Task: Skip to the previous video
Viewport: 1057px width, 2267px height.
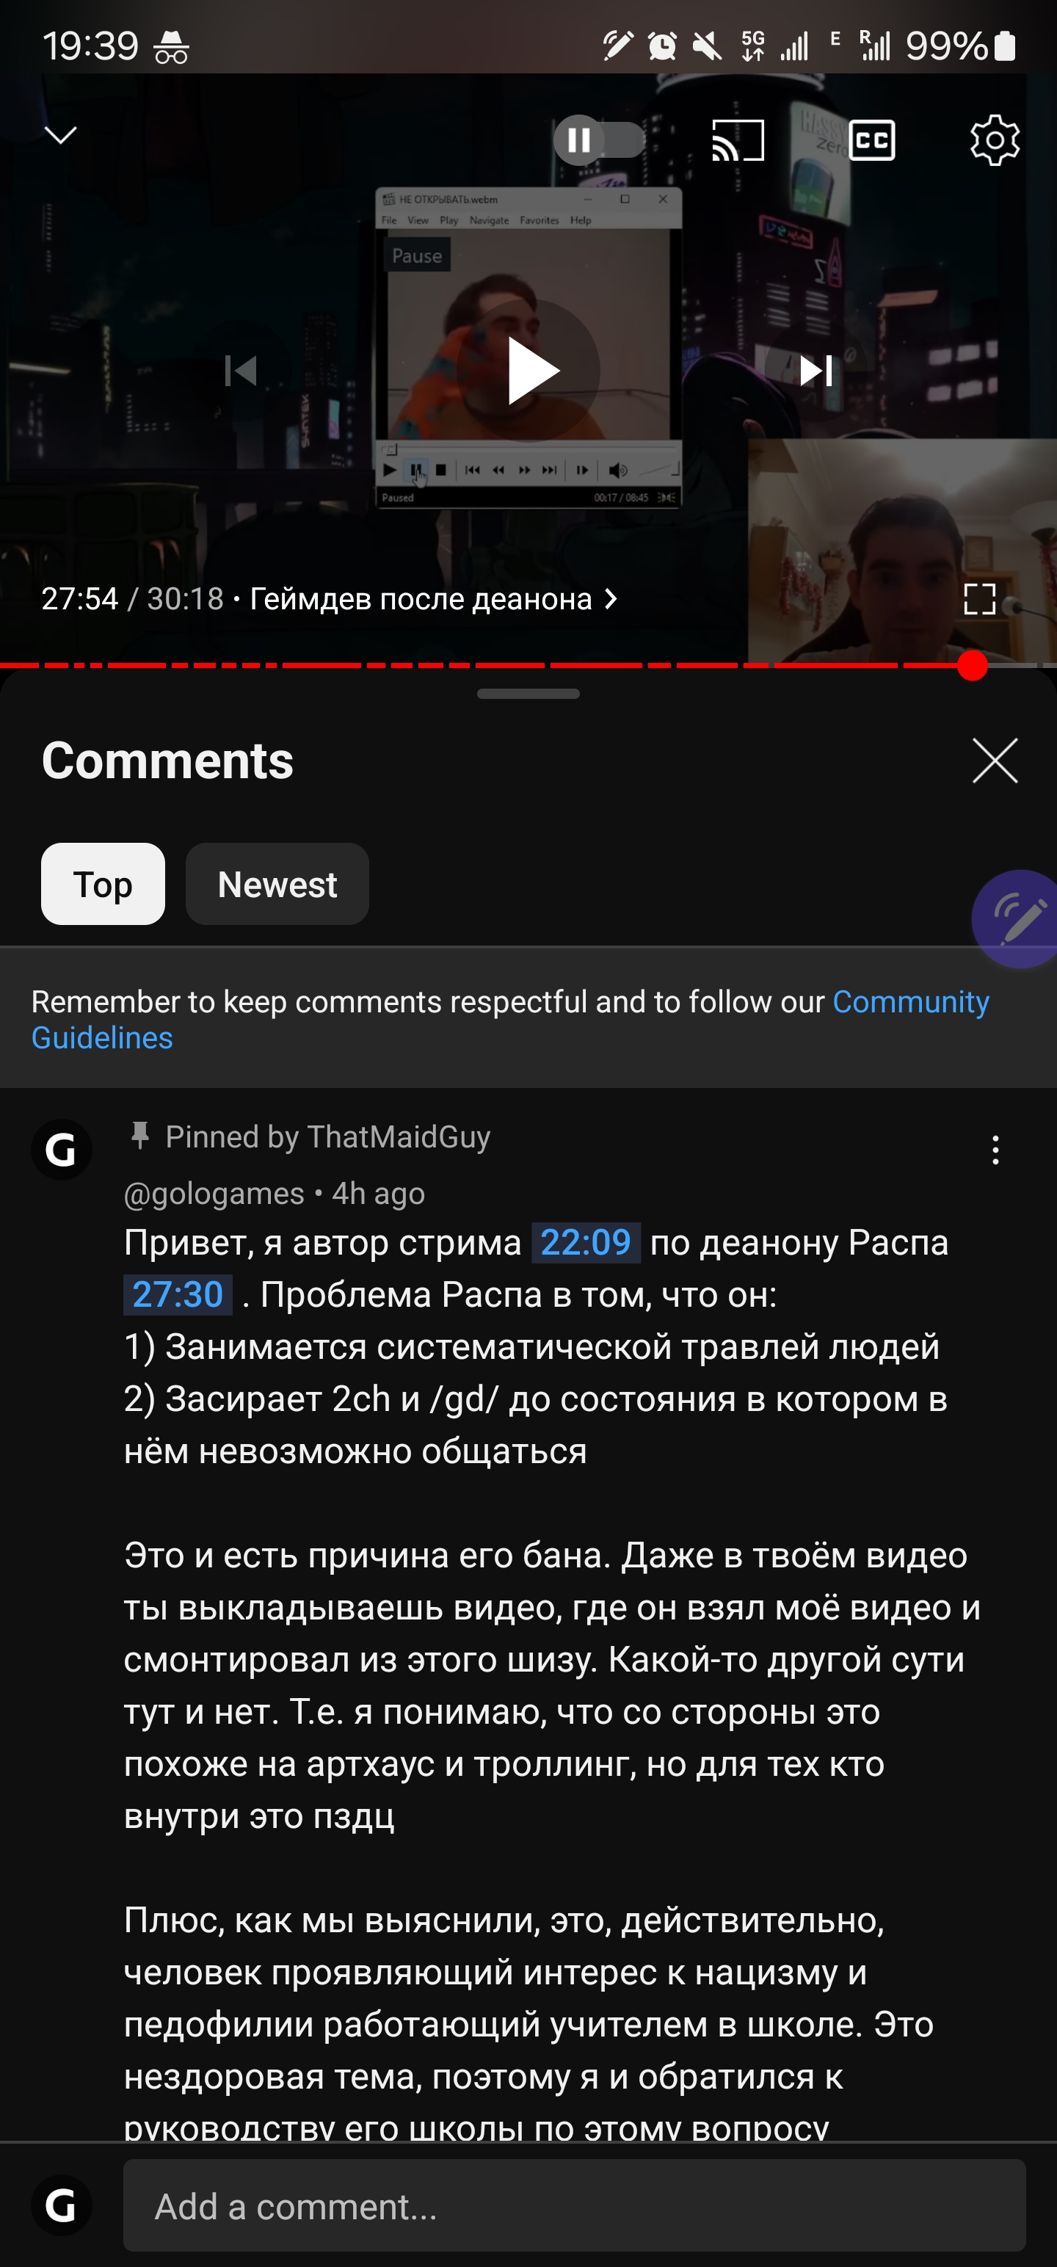Action: (x=240, y=371)
